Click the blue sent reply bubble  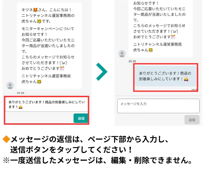pyautogui.click(x=166, y=76)
